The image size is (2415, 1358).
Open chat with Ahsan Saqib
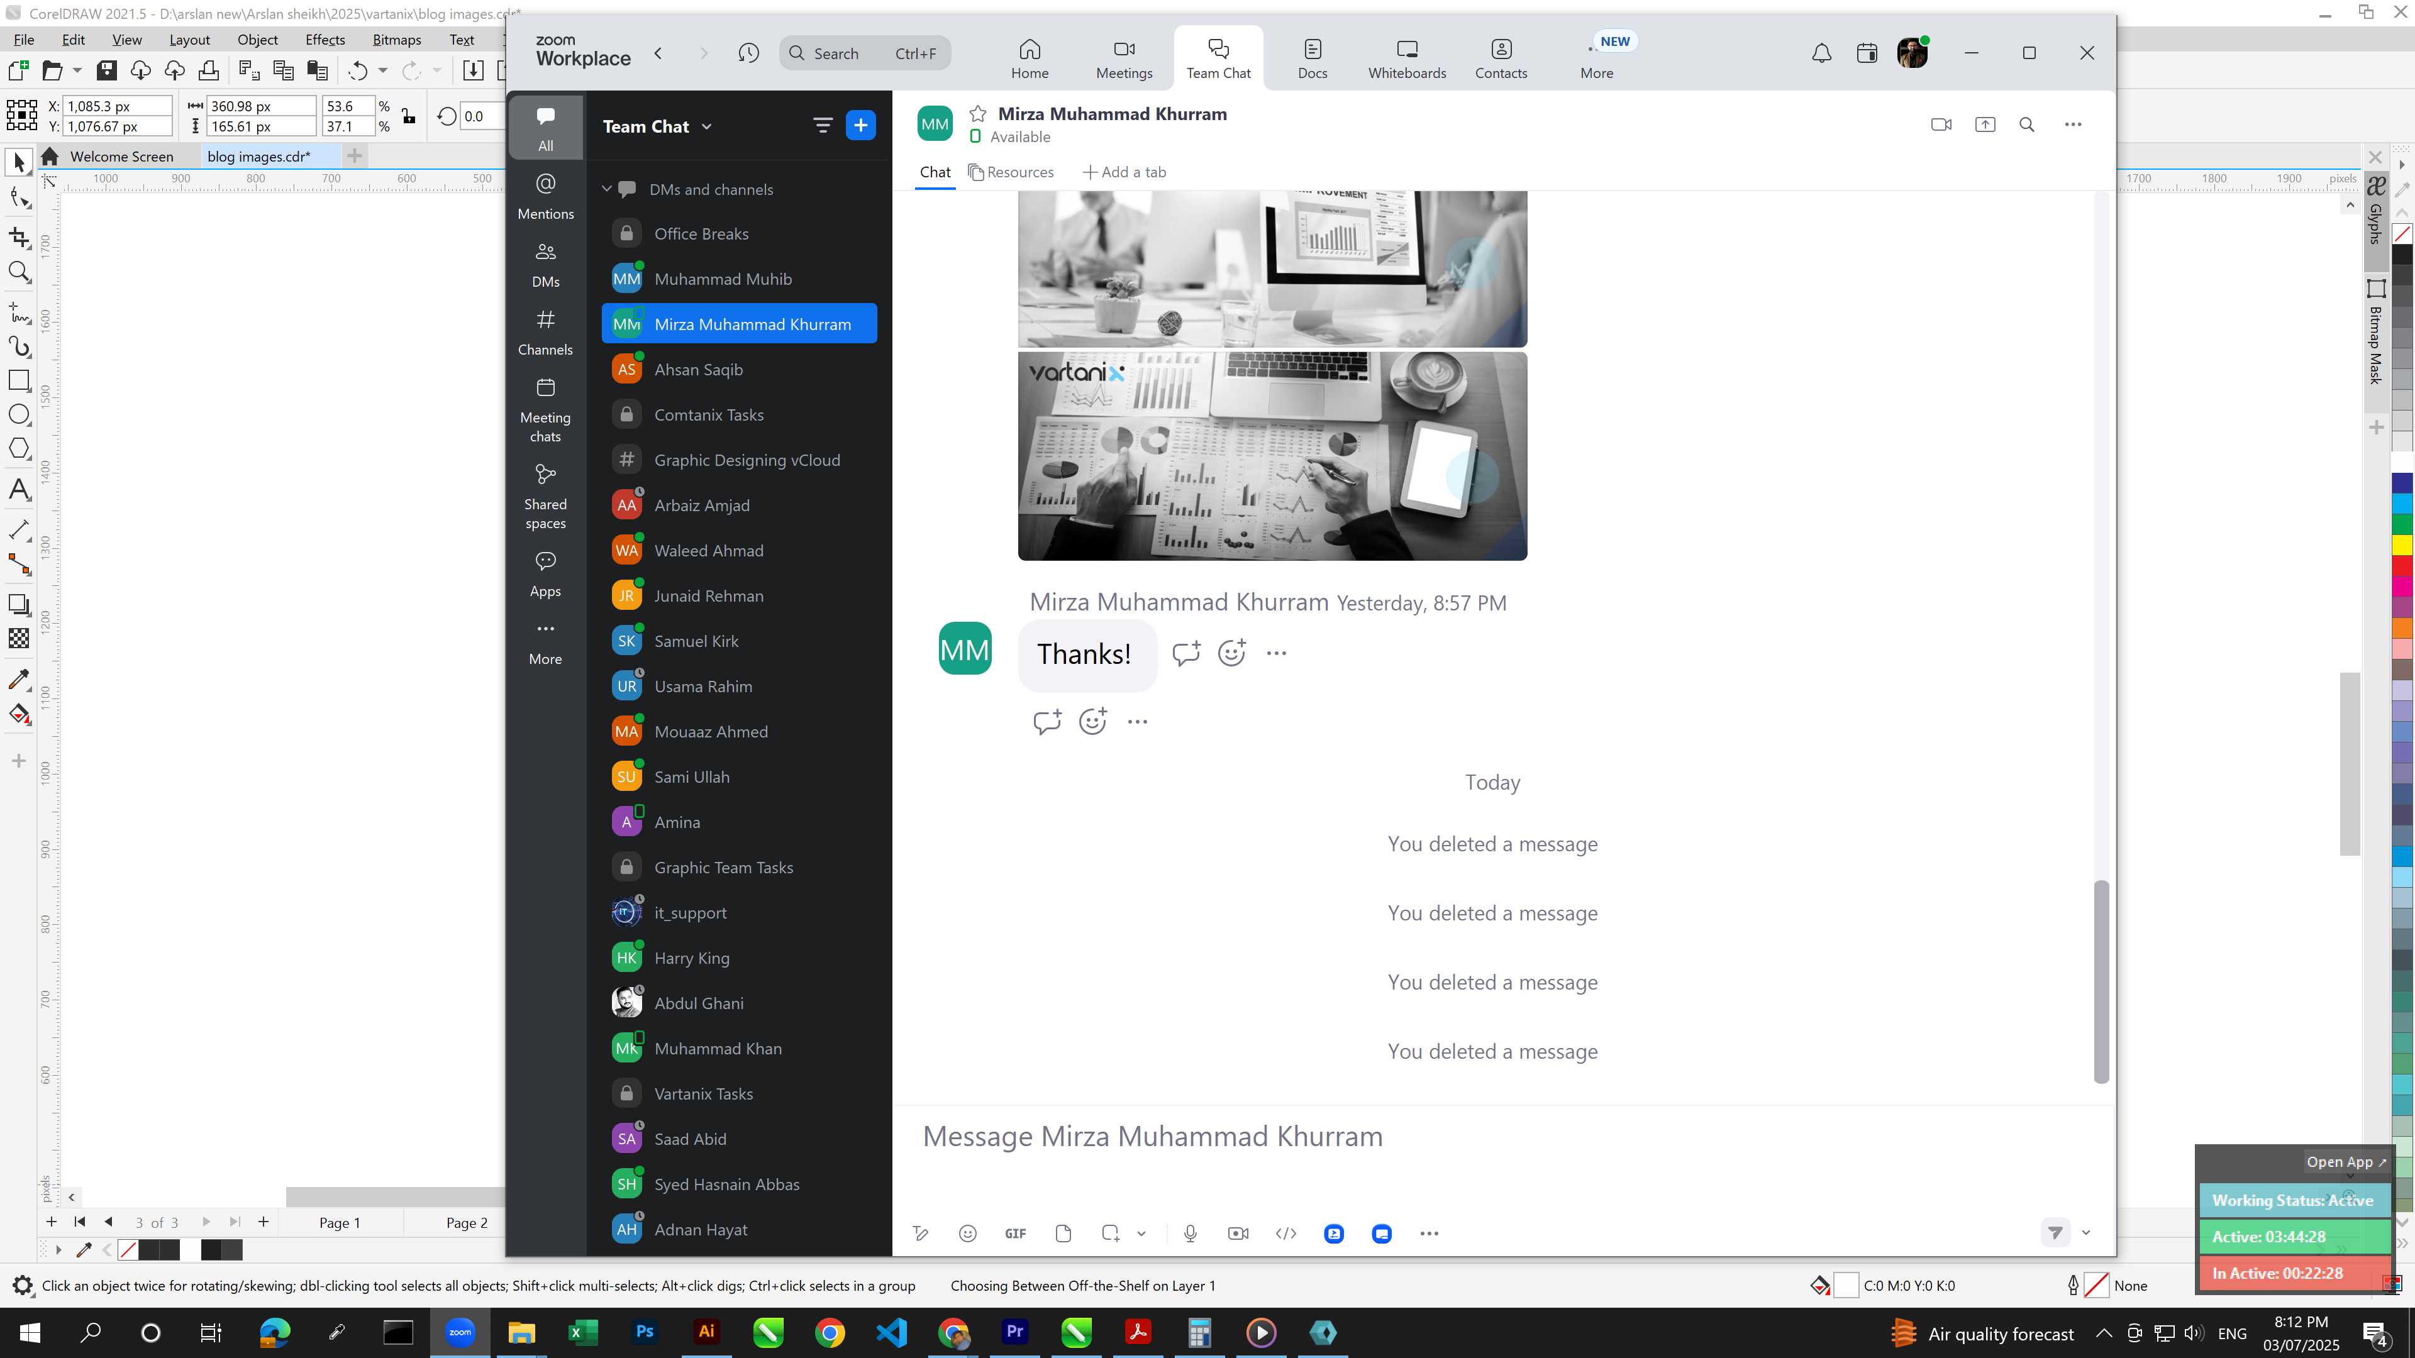[x=739, y=369]
